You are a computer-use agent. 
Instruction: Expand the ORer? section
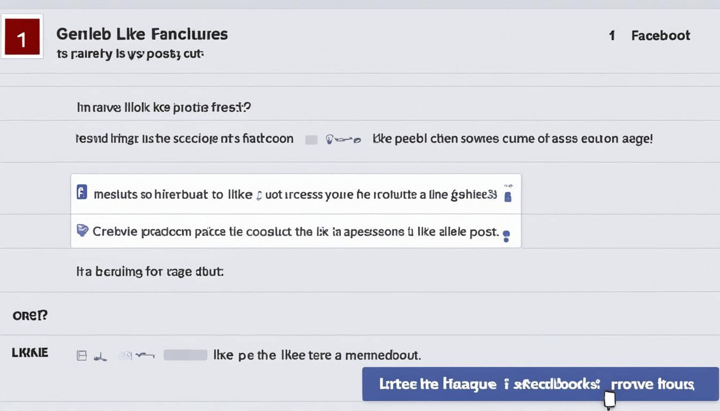(x=29, y=315)
